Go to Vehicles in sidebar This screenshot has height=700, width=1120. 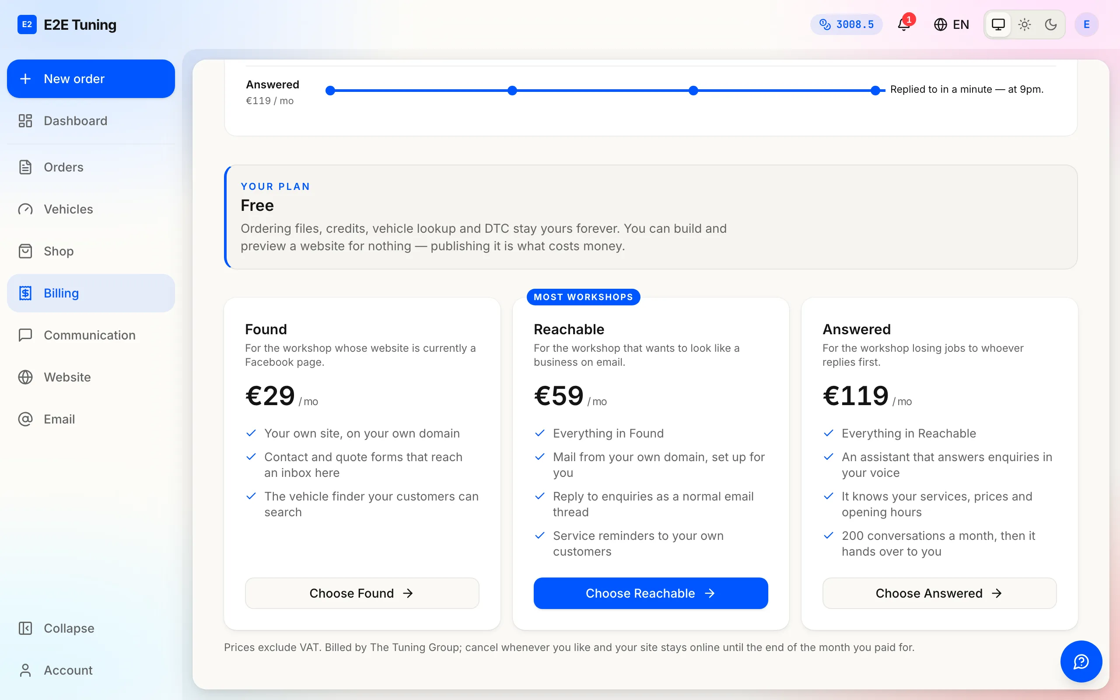click(91, 209)
